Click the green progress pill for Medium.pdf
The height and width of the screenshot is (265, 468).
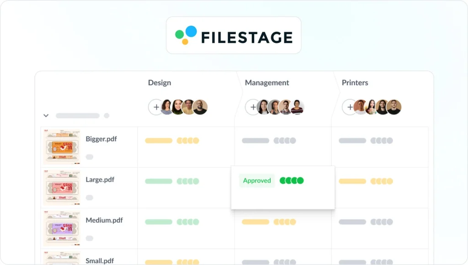click(158, 222)
